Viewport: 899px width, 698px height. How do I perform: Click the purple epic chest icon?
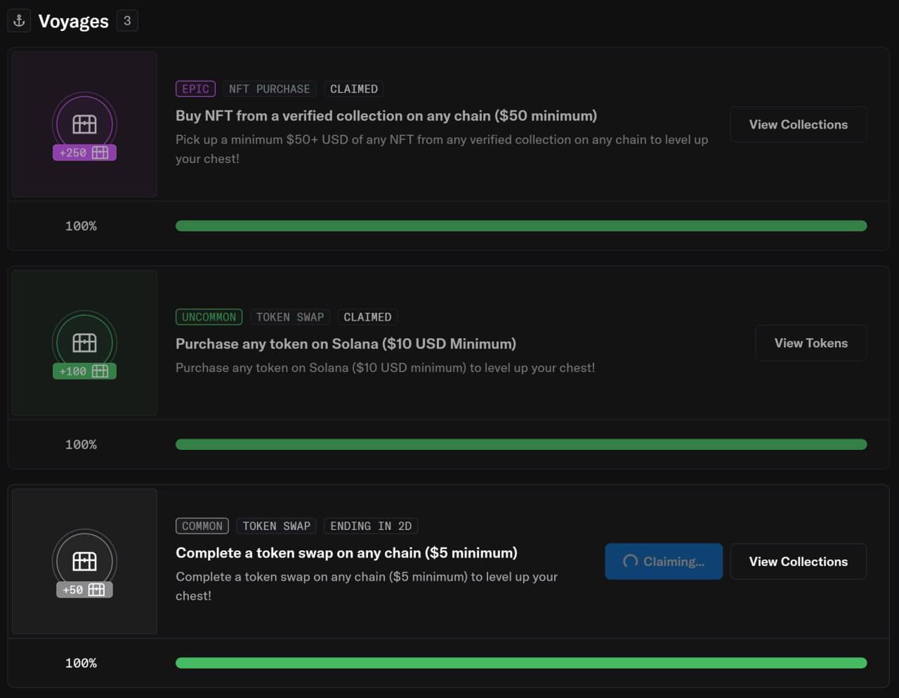pyautogui.click(x=84, y=124)
